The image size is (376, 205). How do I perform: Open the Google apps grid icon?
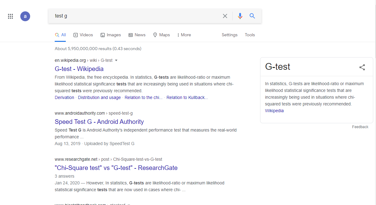tap(10, 16)
